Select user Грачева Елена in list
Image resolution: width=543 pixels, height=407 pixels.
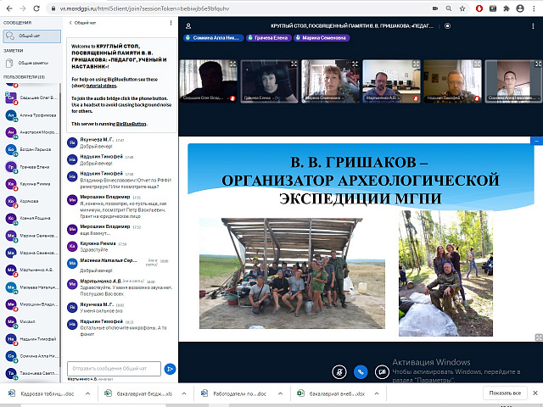click(x=32, y=167)
